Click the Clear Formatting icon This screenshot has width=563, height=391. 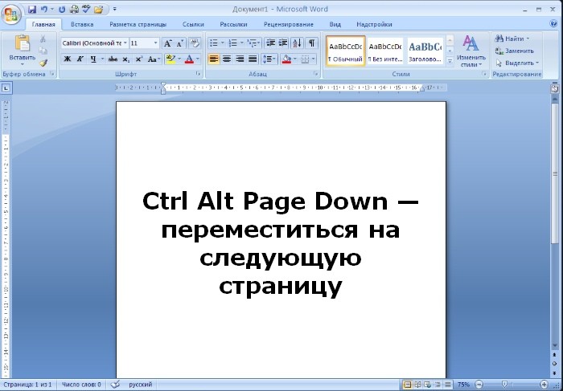tap(194, 43)
